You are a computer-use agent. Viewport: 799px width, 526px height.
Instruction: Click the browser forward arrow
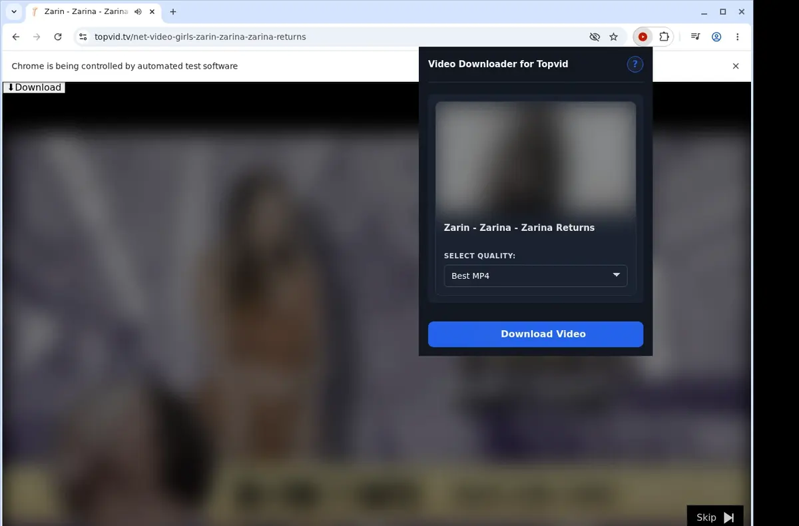pos(37,37)
